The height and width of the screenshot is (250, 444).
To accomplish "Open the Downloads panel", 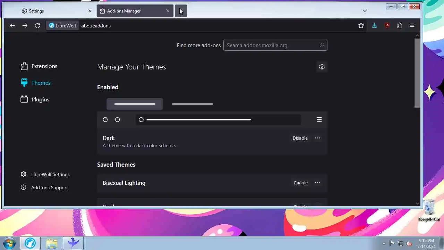I will point(374,25).
